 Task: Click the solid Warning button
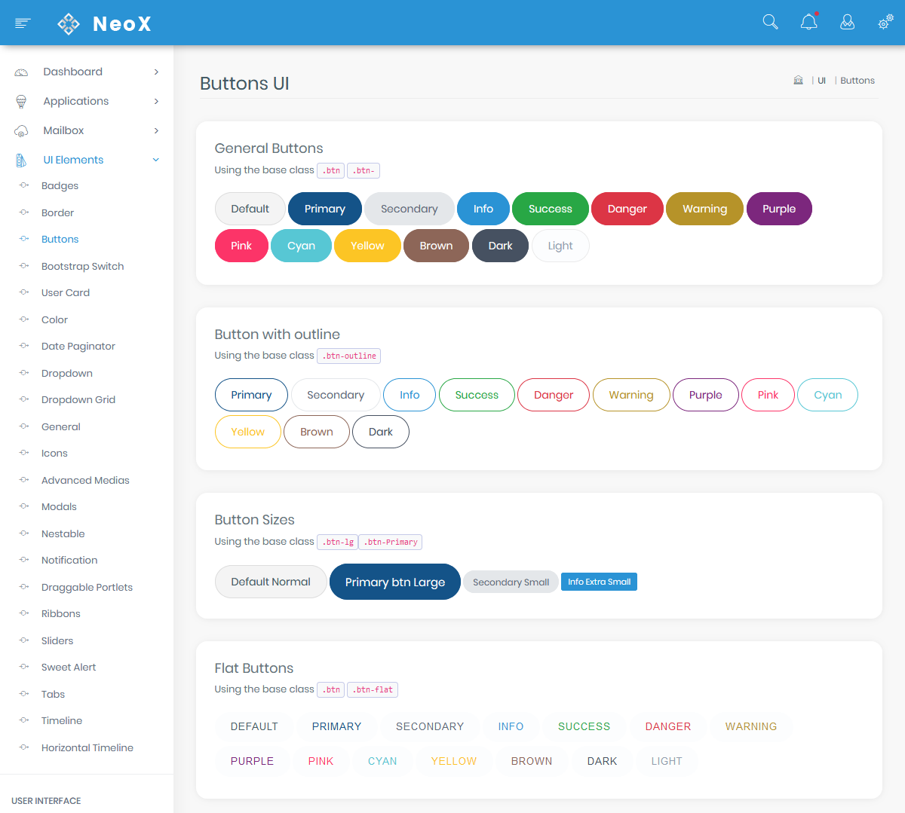(x=705, y=209)
